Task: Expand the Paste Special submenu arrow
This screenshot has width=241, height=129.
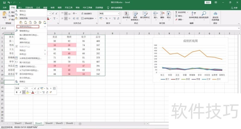Action: [x=45, y=27]
